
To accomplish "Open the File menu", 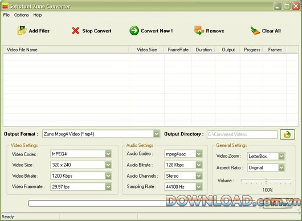I will pos(6,15).
